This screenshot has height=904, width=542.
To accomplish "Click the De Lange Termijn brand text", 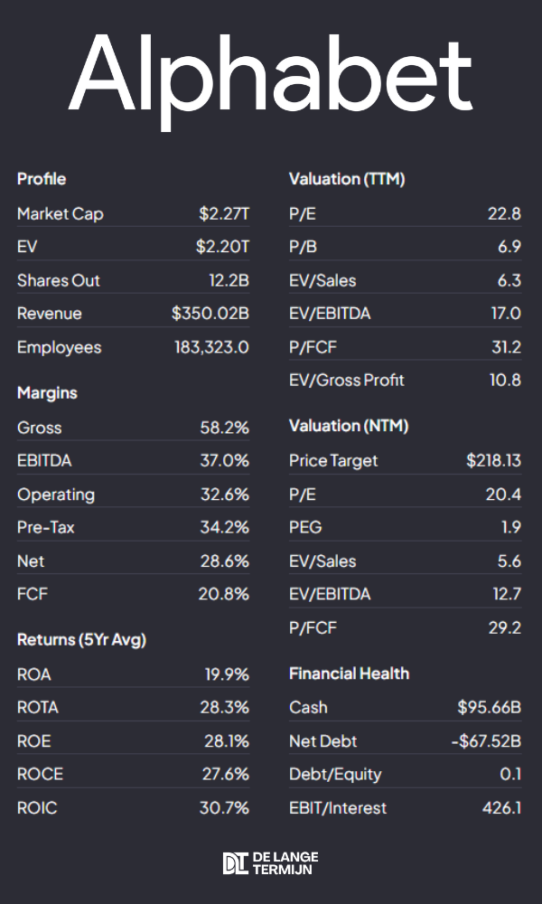I will point(285,863).
